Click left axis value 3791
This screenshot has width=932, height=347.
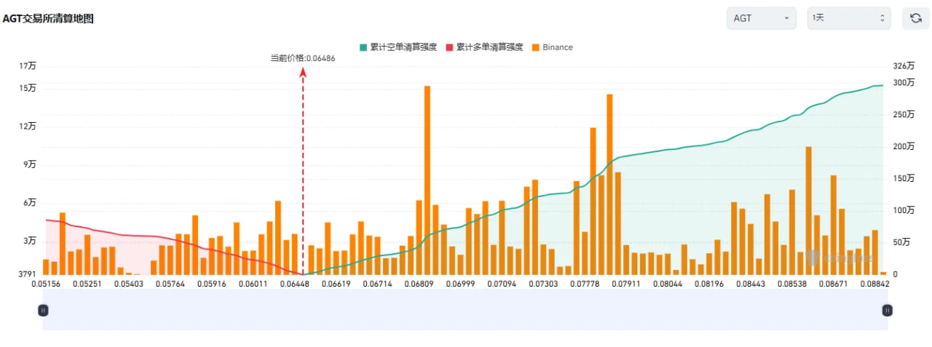pos(28,274)
